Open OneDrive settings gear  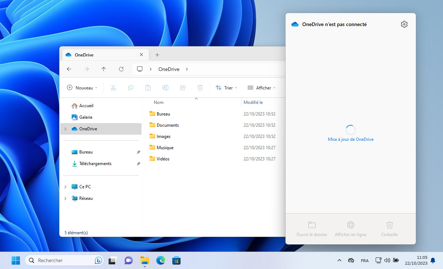point(404,24)
